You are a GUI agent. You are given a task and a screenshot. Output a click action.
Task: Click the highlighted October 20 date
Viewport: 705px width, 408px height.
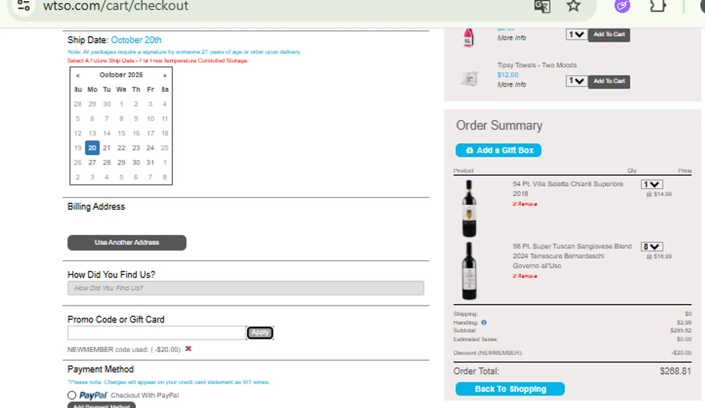tap(92, 148)
